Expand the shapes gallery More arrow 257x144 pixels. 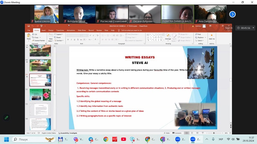(164, 40)
